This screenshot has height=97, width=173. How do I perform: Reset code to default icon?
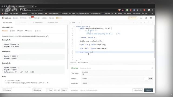click(141, 22)
